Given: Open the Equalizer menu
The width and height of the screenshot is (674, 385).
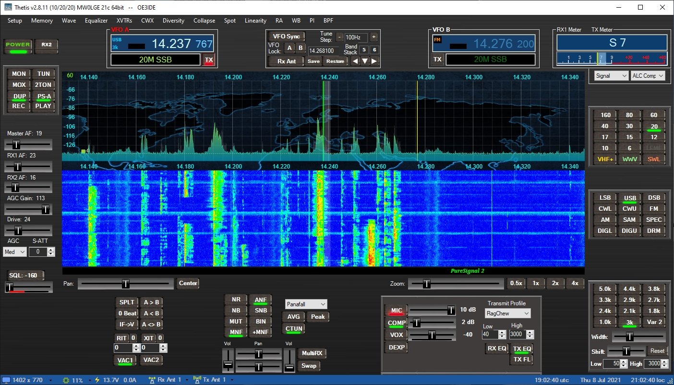Looking at the screenshot, I should coord(96,21).
